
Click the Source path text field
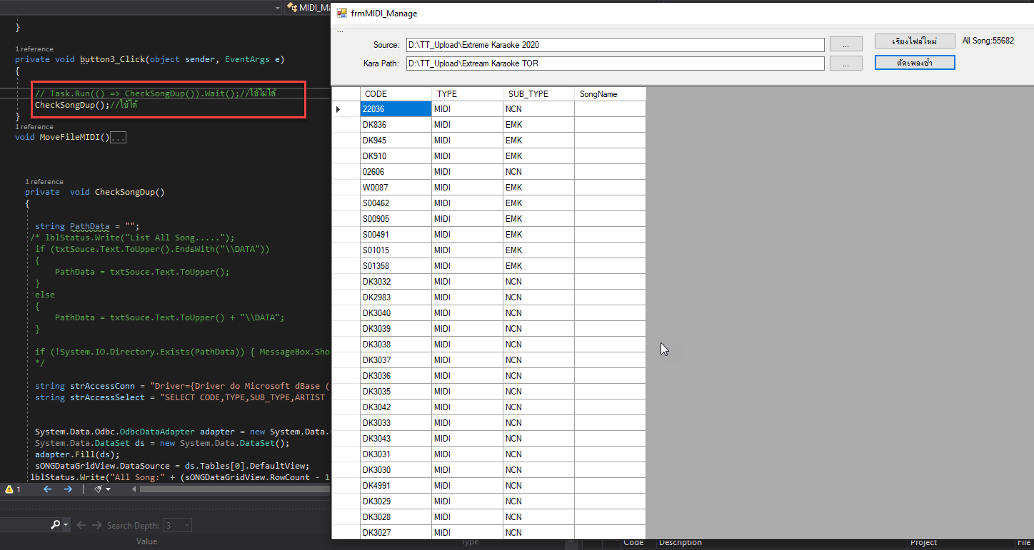pos(614,45)
